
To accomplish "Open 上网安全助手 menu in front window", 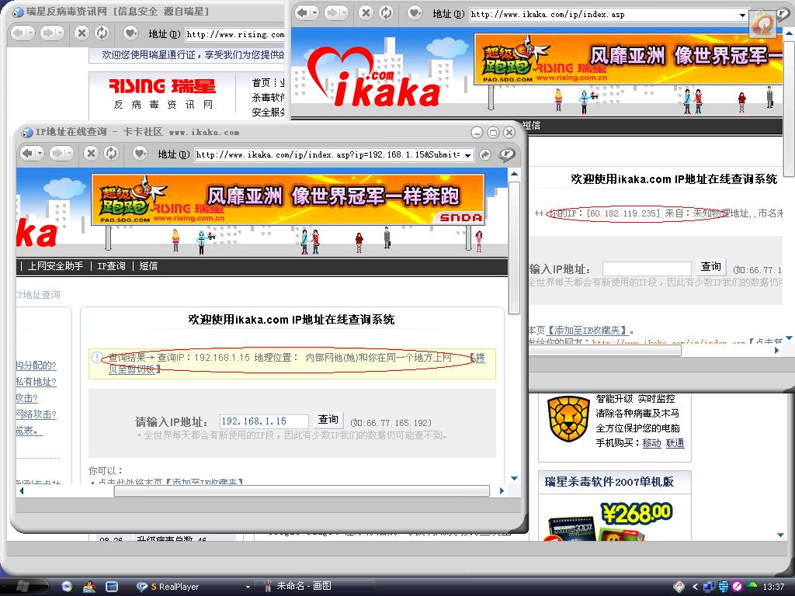I will [x=55, y=266].
